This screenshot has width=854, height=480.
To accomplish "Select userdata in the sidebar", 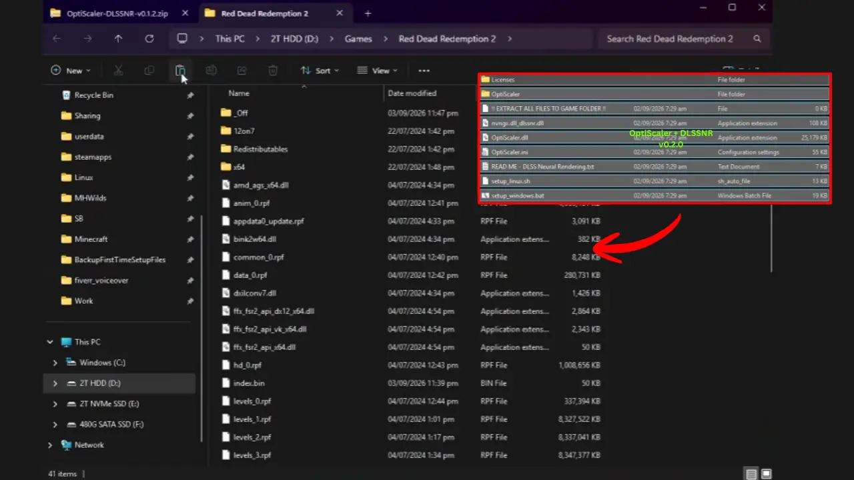I will (x=89, y=137).
